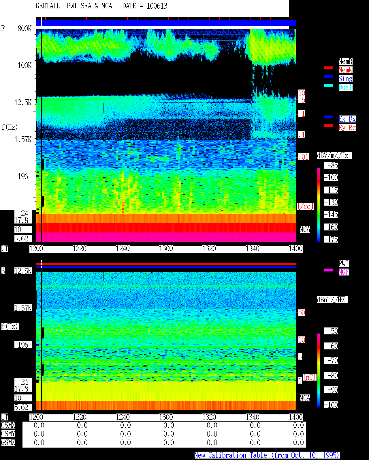The image size is (369, 460).
Task: Click the 1300 UT tick in upper panel
Action: (x=166, y=249)
